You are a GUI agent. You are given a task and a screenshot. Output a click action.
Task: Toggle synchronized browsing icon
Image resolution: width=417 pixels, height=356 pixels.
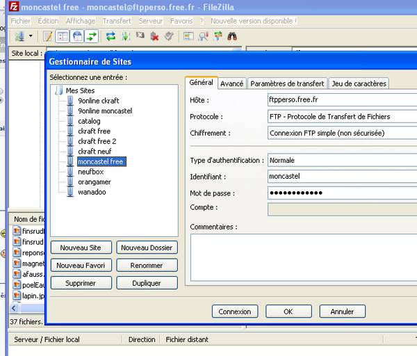click(218, 36)
